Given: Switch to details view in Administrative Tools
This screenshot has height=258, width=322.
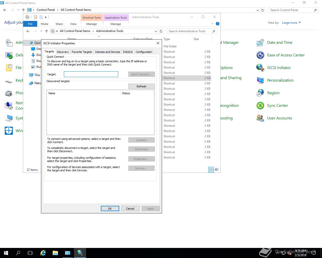Looking at the screenshot, I should coord(211,170).
